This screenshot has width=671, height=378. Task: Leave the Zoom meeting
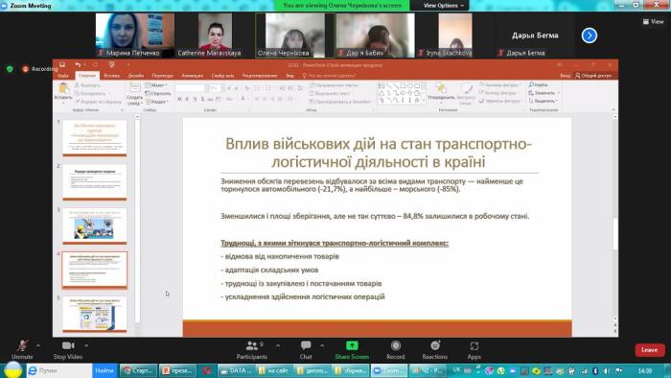click(650, 350)
